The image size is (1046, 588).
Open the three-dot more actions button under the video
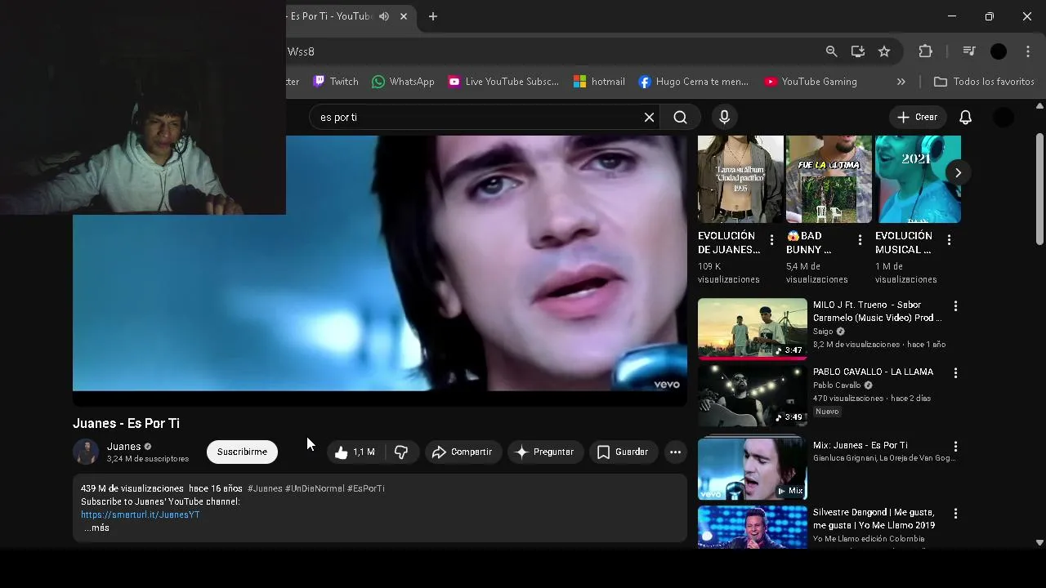(675, 452)
